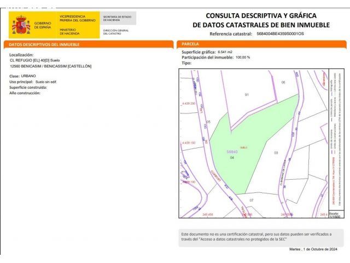This screenshot has width=350, height=263.
Task: Click the 'SECRETARÍA DE ESTADO DE HACIENDA' box
Action: [118, 18]
